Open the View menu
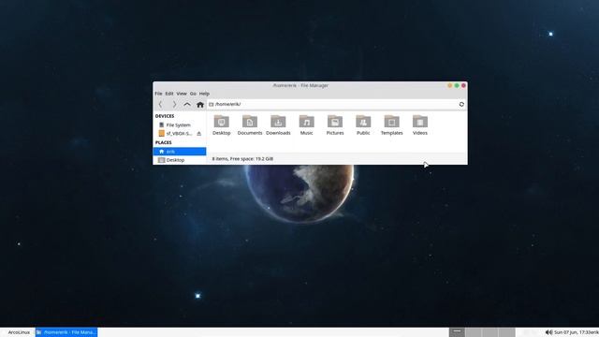The image size is (599, 337). pyautogui.click(x=182, y=94)
